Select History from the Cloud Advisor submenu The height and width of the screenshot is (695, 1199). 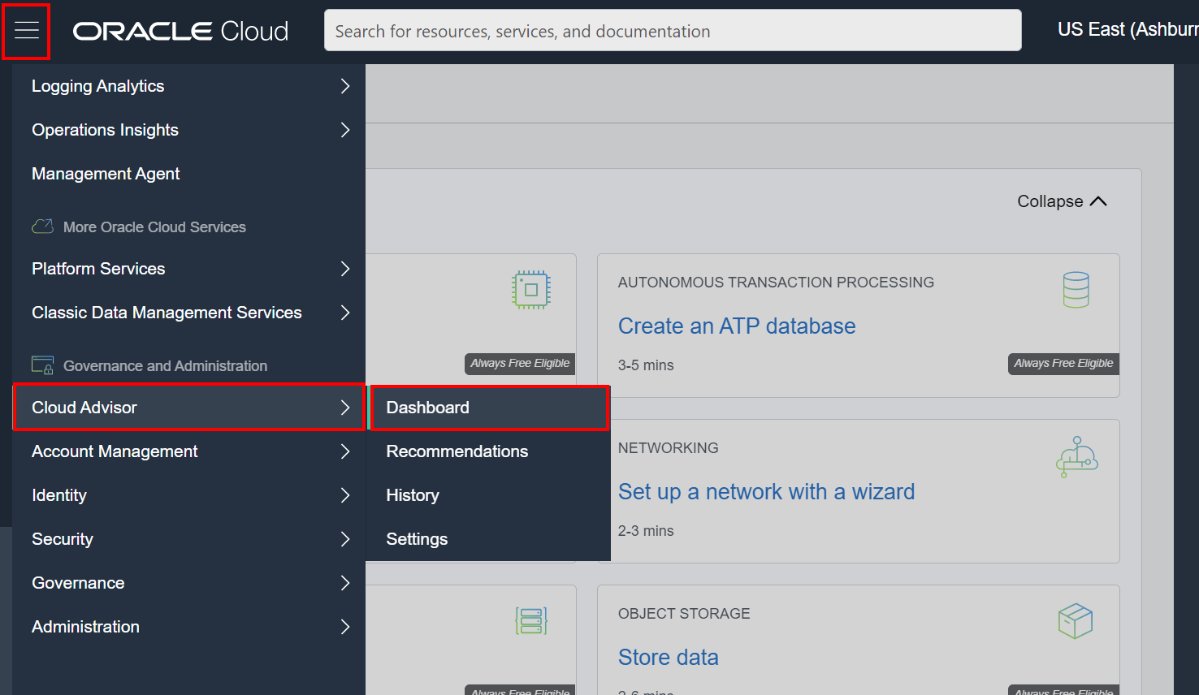[x=412, y=495]
